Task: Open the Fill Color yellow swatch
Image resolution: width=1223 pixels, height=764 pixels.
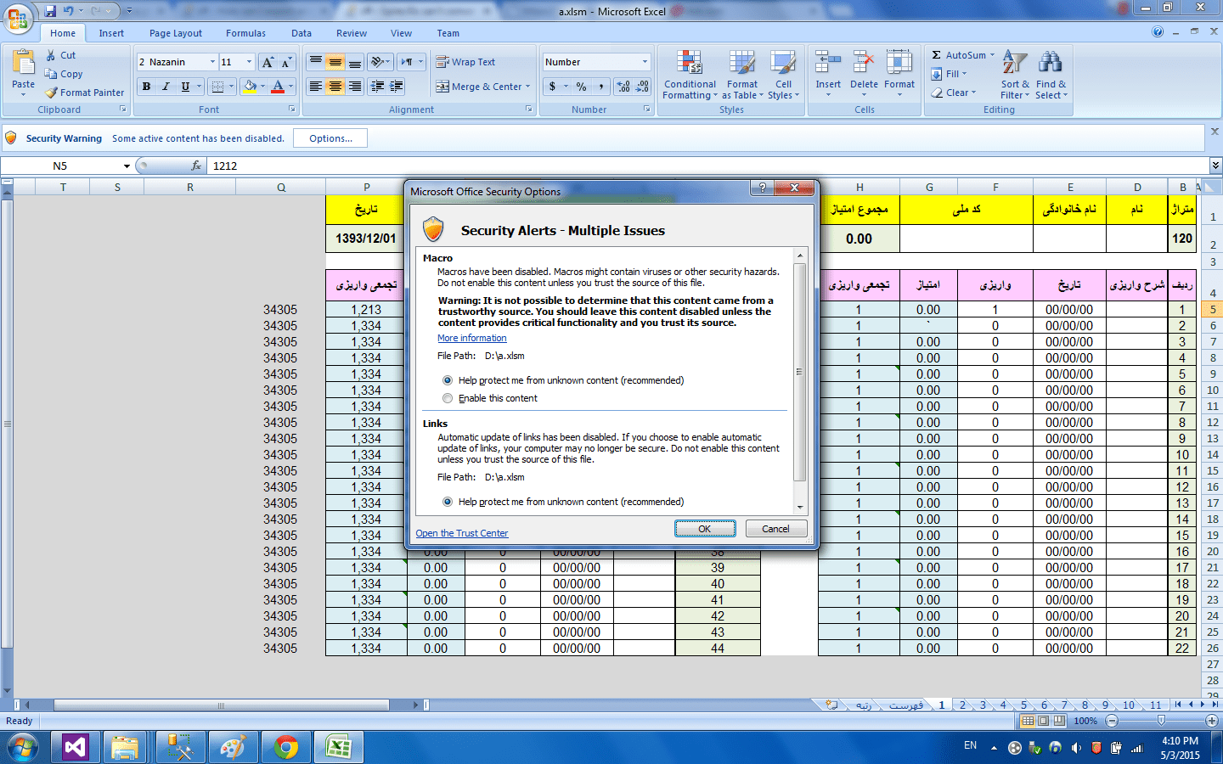Action: pos(250,87)
